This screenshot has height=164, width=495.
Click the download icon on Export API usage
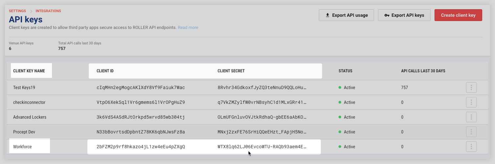coord(327,15)
